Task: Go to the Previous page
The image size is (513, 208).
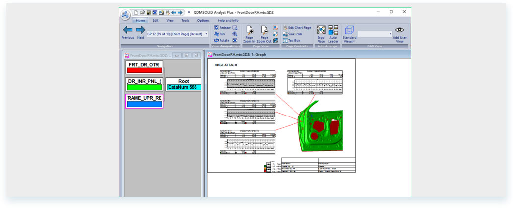Action: click(127, 32)
